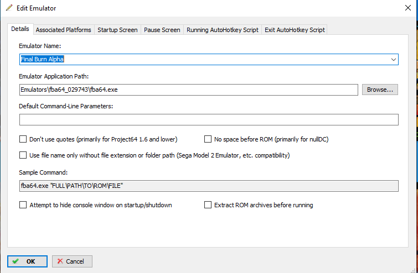Image resolution: width=418 pixels, height=273 pixels.
Task: Click the "Default Command-Line Parameters:" label
Action: tap(66, 106)
